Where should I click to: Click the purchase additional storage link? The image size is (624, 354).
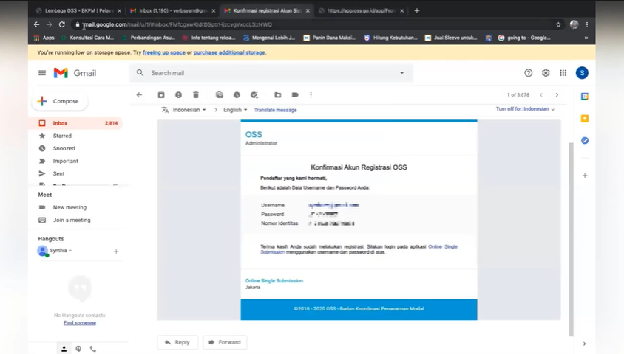pos(229,52)
